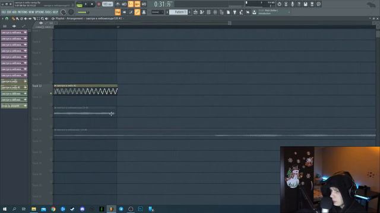Show the Channel rack window
This screenshot has width=380, height=213.
pyautogui.click(x=208, y=12)
